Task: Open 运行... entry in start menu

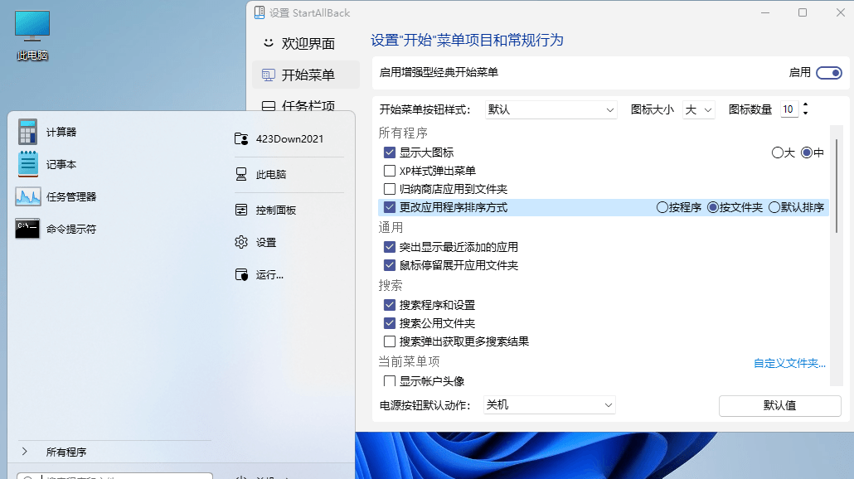Action: tap(289, 275)
